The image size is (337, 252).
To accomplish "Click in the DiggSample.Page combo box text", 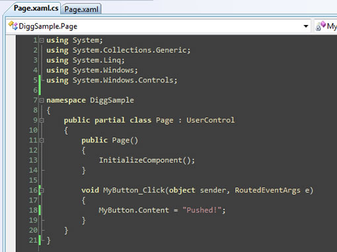I will [48, 26].
